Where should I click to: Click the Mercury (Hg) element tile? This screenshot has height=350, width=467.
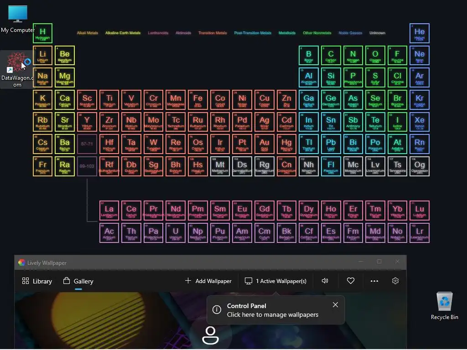click(286, 144)
